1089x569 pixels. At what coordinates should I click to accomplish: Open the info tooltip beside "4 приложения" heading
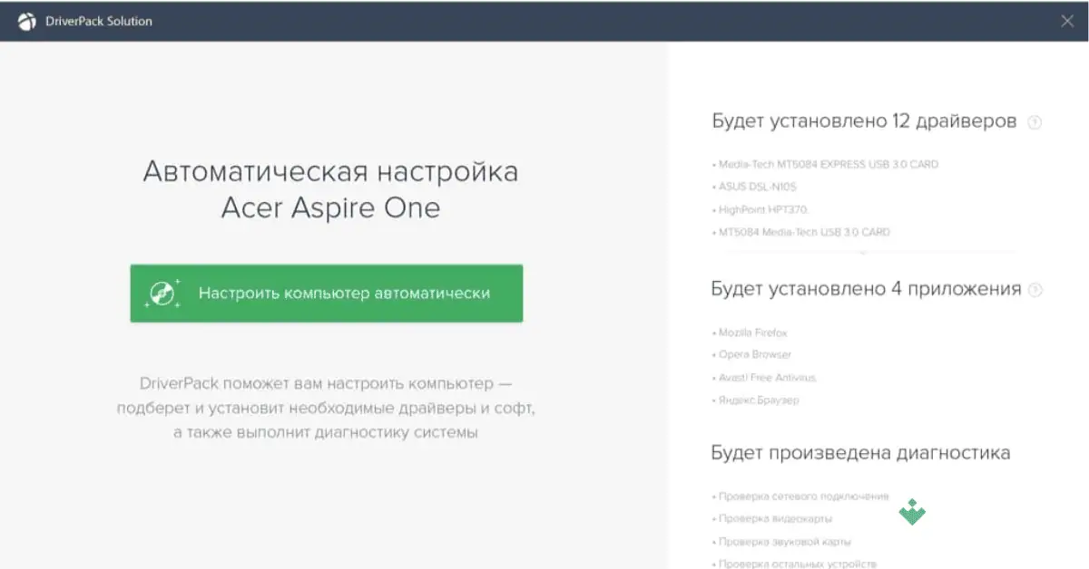1034,288
